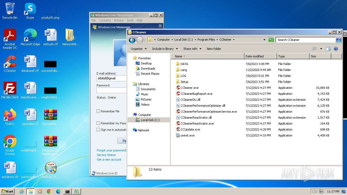Expand the Local Disk (C:) breadcrumb arrow
Screen dimensions: 347x195
(195, 40)
